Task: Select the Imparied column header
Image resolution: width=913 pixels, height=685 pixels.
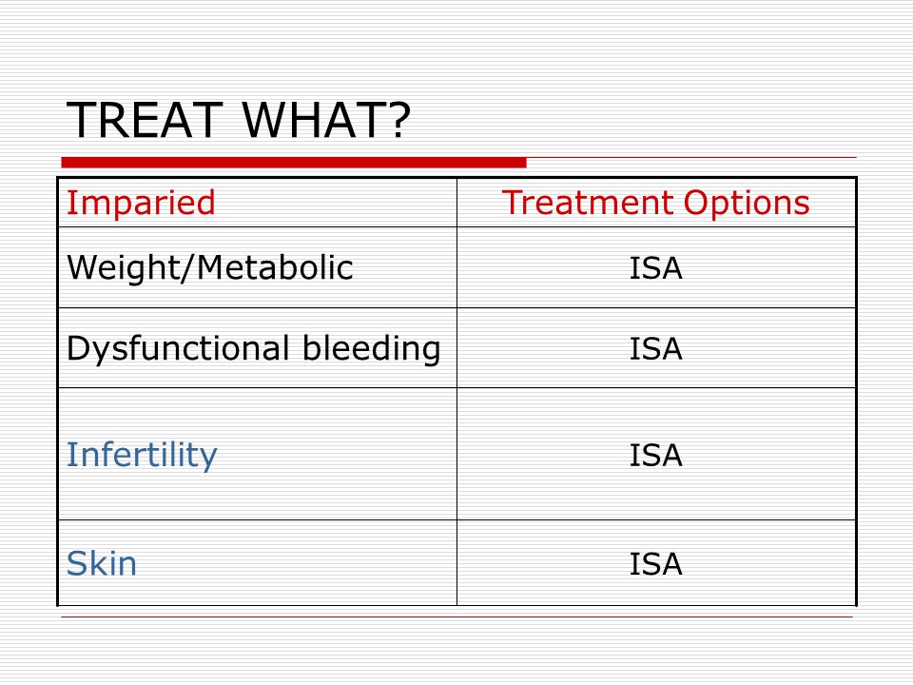Action: (141, 204)
